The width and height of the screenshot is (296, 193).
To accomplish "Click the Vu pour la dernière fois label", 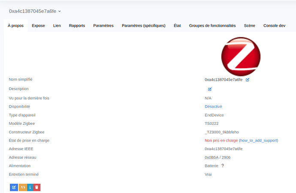I will (x=29, y=98).
